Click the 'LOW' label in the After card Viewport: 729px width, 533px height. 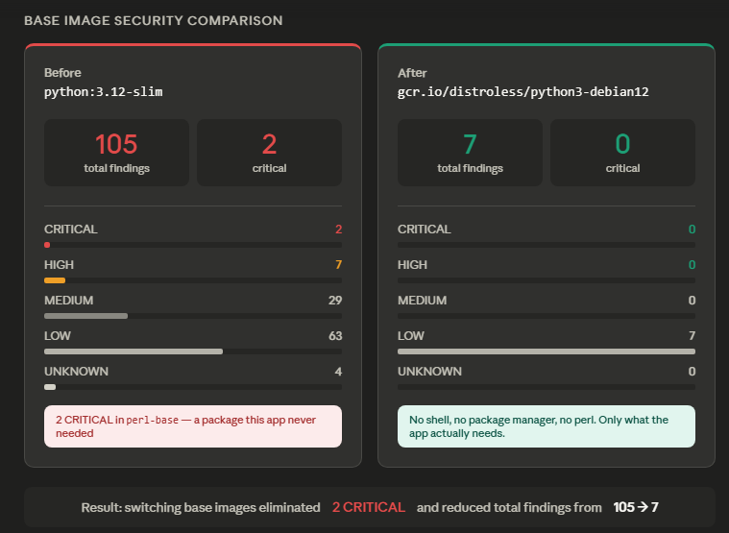tap(411, 335)
